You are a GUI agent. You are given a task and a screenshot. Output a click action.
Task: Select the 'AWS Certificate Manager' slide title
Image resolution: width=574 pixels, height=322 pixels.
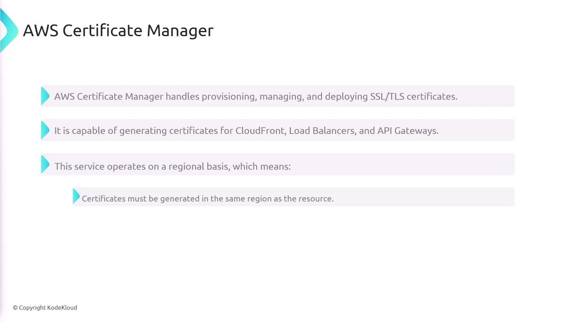click(x=118, y=30)
